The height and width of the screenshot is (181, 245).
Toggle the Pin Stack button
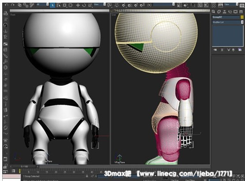(215, 50)
